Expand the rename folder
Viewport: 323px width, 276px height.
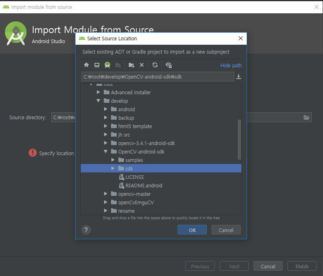106,211
